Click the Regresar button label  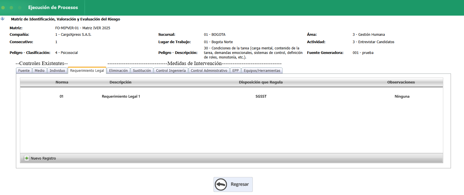point(240,184)
